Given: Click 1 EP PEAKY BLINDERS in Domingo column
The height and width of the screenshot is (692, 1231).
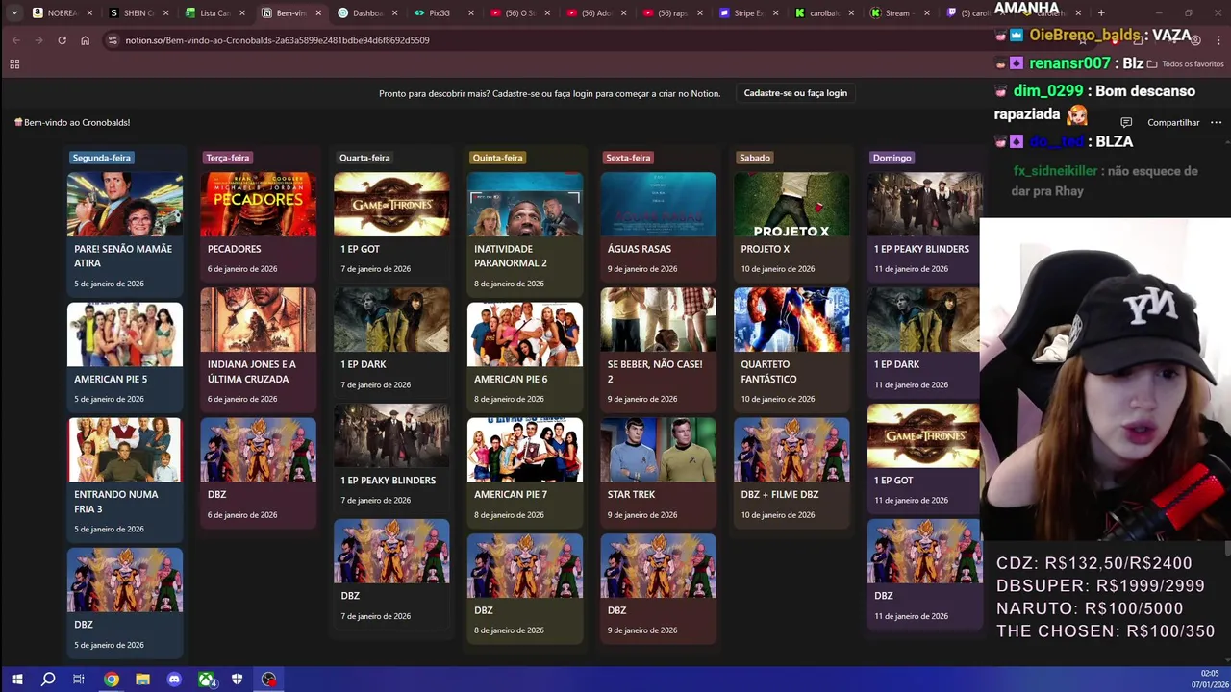Looking at the screenshot, I should pyautogui.click(x=921, y=249).
